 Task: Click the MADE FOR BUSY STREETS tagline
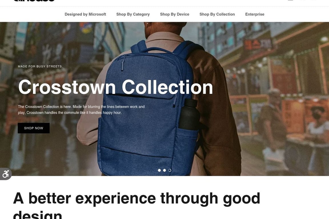point(40,66)
